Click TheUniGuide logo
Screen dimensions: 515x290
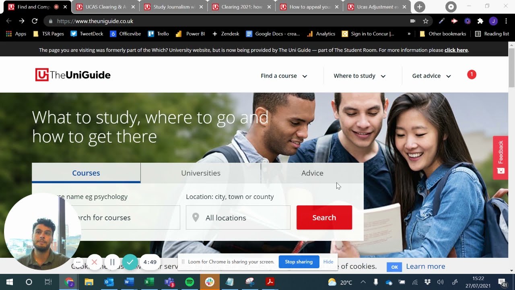coord(73,75)
